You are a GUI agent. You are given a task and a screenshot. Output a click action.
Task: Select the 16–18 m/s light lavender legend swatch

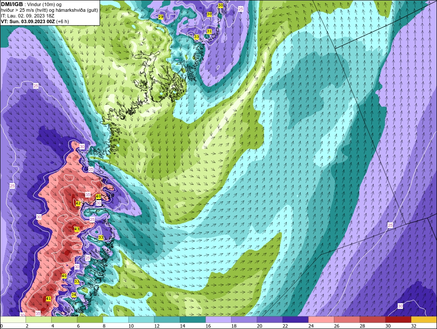(x=218, y=319)
